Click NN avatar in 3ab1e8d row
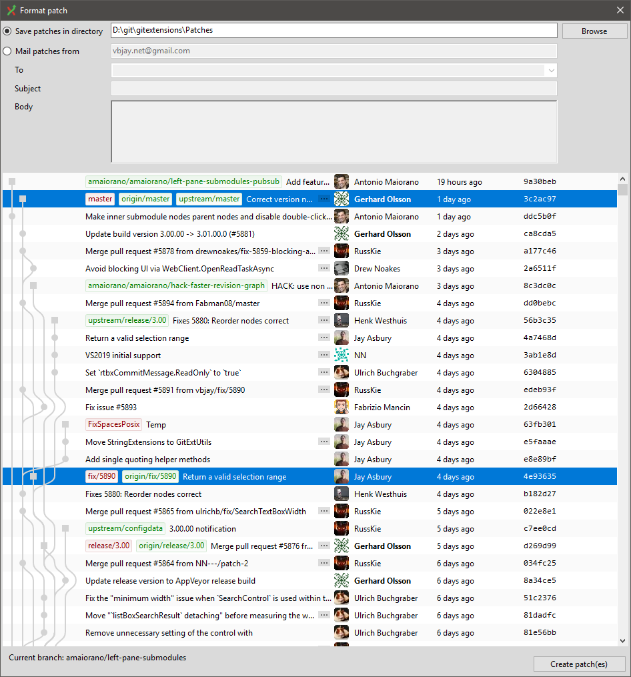The image size is (631, 677). pos(342,355)
